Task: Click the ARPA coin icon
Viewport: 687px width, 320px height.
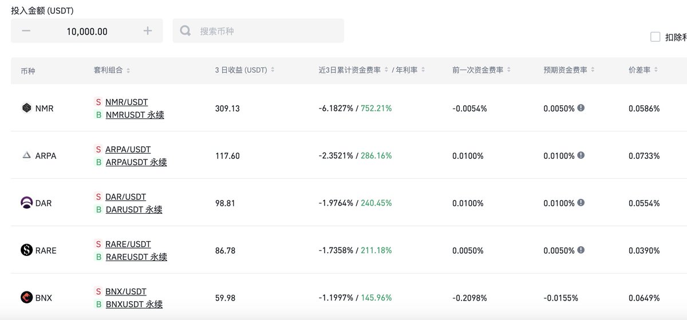Action: tap(26, 155)
